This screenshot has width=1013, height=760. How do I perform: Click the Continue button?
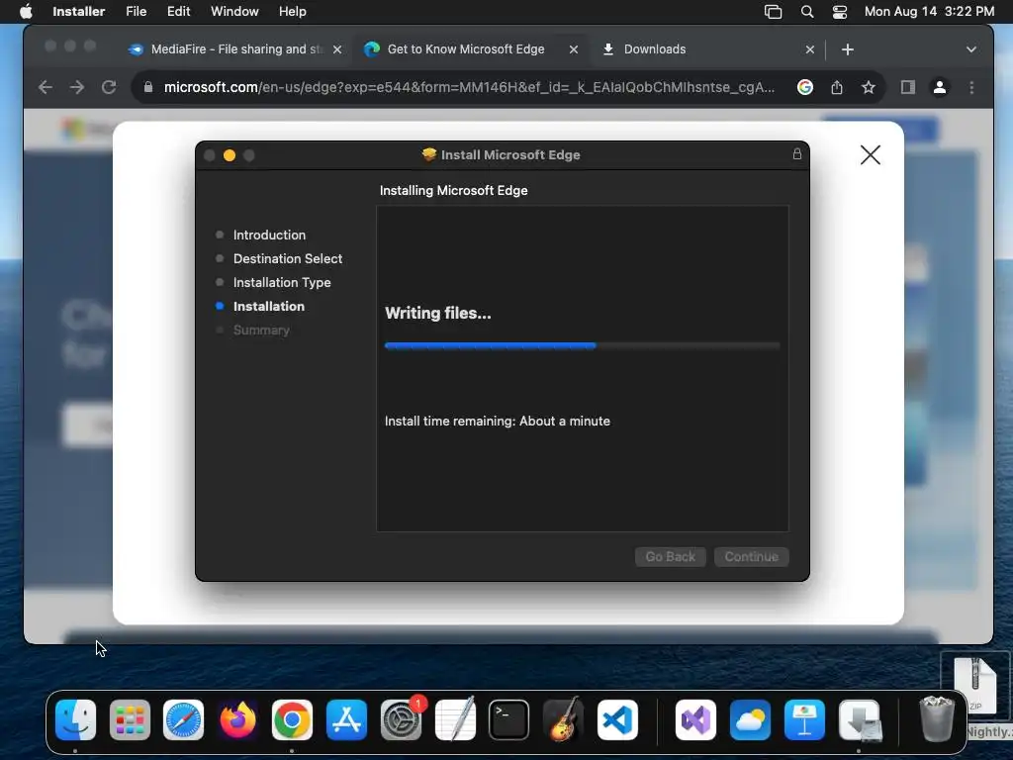[752, 556]
